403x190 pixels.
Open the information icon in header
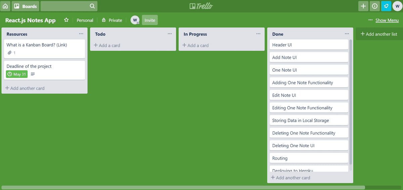coord(374,6)
